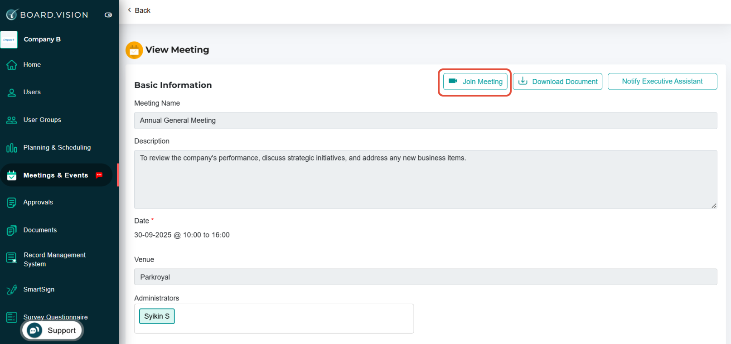
Task: Click the Venue field showing Parkroyal
Action: click(426, 277)
